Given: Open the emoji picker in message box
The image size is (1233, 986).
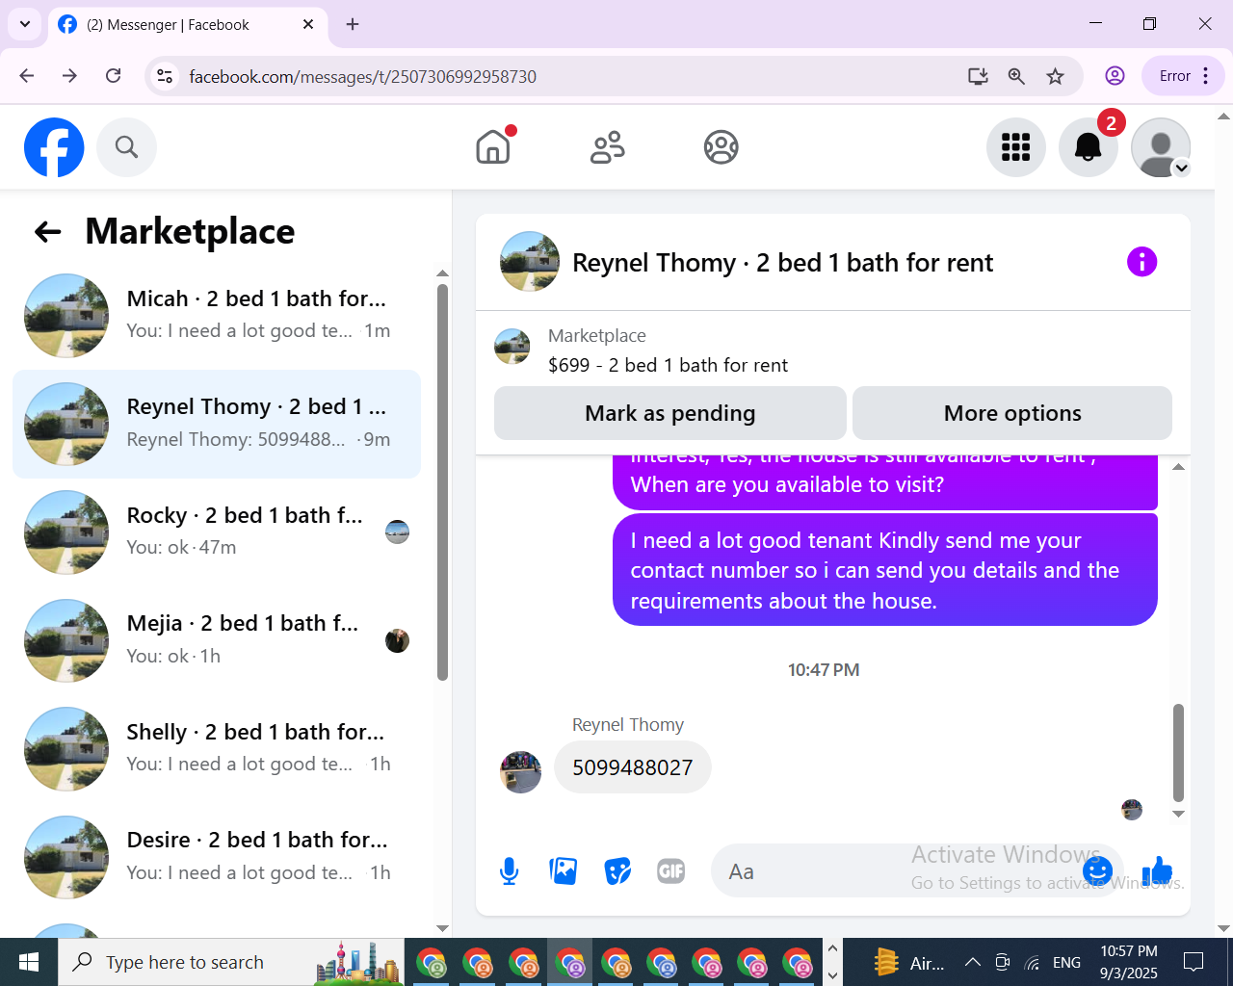Looking at the screenshot, I should [x=1097, y=871].
